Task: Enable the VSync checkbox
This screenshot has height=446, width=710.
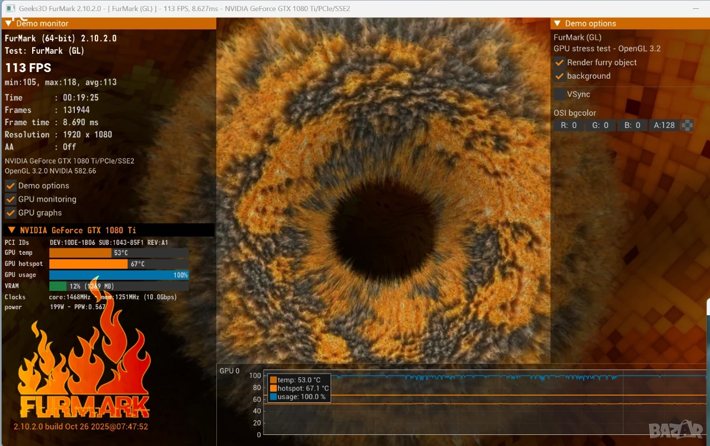Action: tap(560, 94)
